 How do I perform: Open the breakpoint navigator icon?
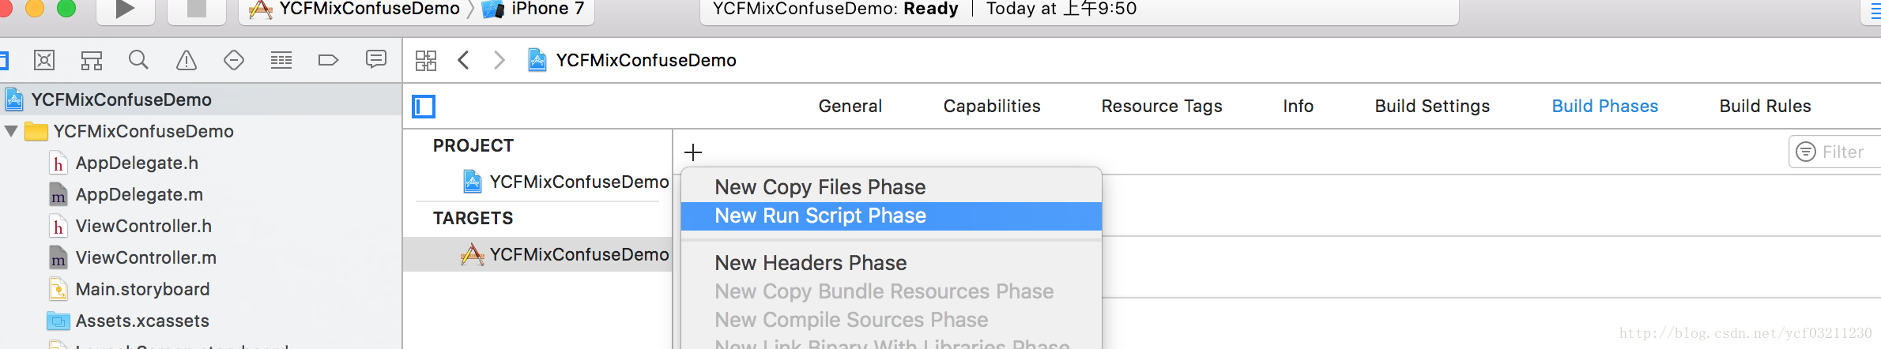point(328,60)
